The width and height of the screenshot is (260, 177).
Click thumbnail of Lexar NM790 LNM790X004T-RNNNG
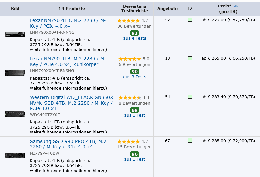click(15, 34)
